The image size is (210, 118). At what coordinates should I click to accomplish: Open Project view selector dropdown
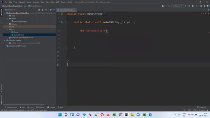[10, 10]
